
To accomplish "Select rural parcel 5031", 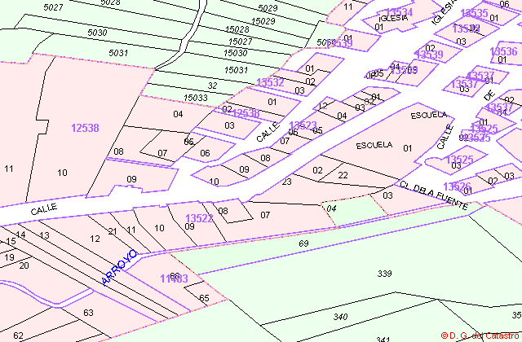I will pyautogui.click(x=118, y=53).
